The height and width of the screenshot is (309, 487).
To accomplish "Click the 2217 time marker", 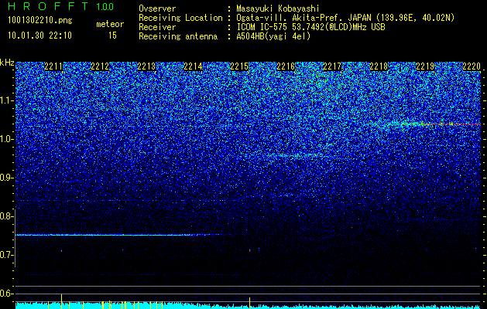I will pyautogui.click(x=332, y=66).
